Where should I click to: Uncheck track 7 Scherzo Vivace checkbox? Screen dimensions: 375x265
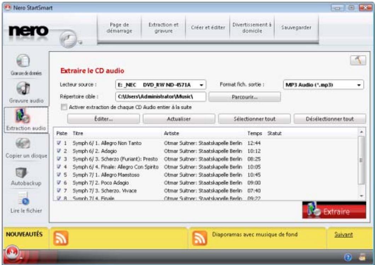tap(59, 190)
